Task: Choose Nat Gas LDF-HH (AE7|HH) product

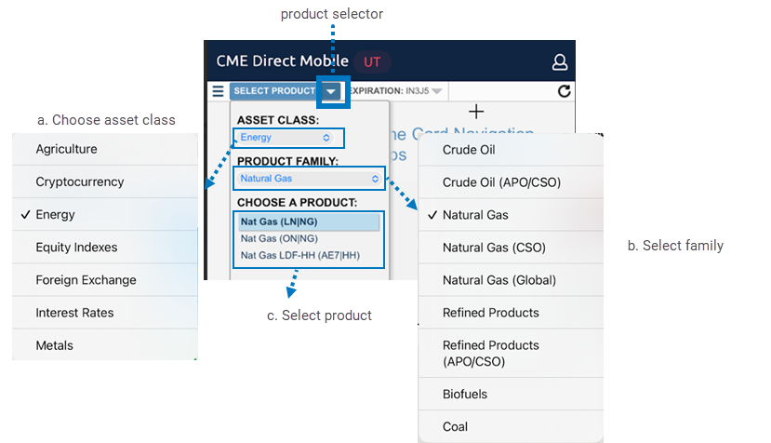Action: point(308,255)
